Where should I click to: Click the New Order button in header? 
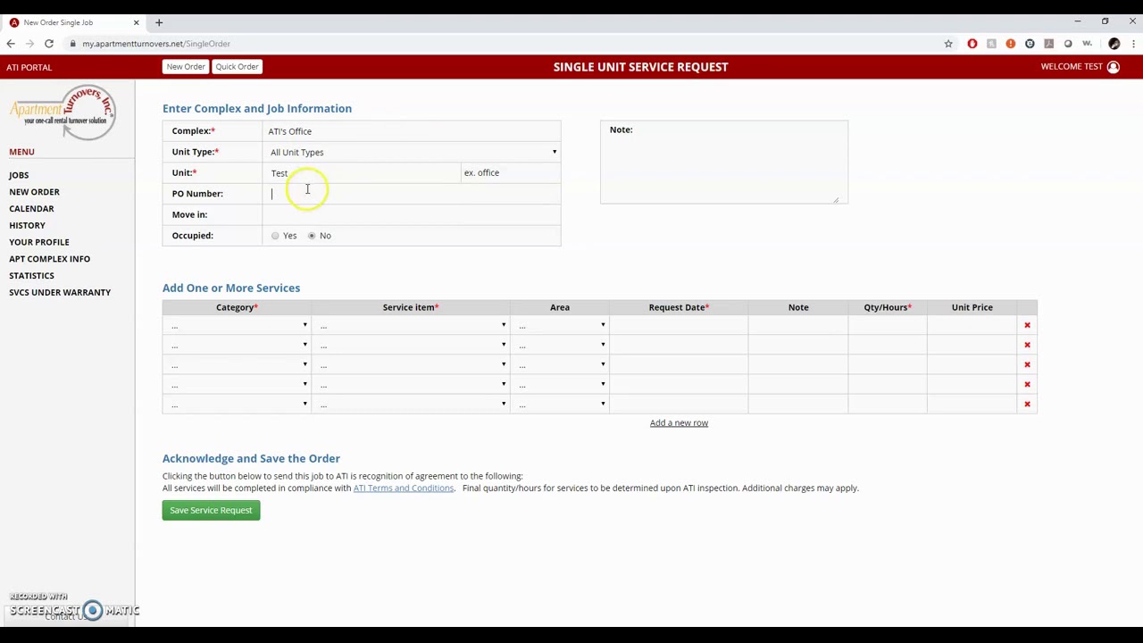[186, 67]
